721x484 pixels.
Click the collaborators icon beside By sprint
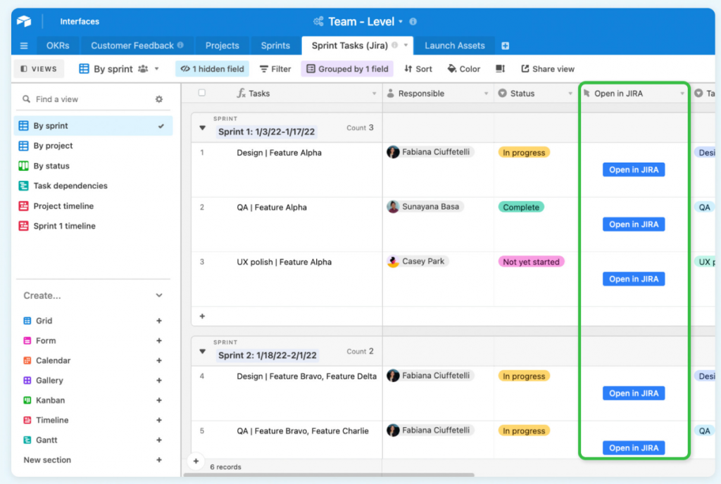[143, 69]
